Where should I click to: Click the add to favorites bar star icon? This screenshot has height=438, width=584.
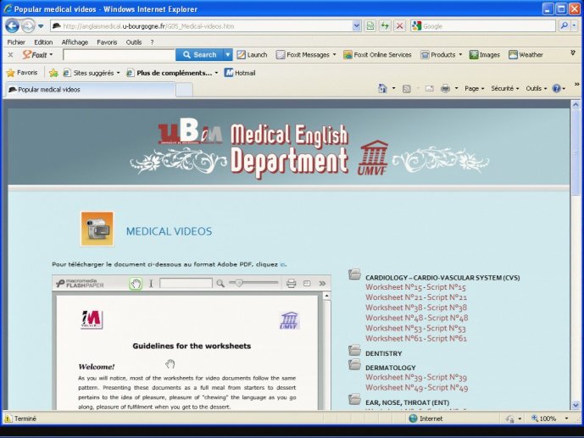(53, 73)
